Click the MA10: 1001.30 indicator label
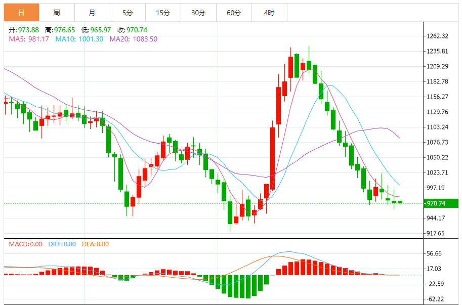Image resolution: width=462 pixels, height=305 pixels. point(79,39)
